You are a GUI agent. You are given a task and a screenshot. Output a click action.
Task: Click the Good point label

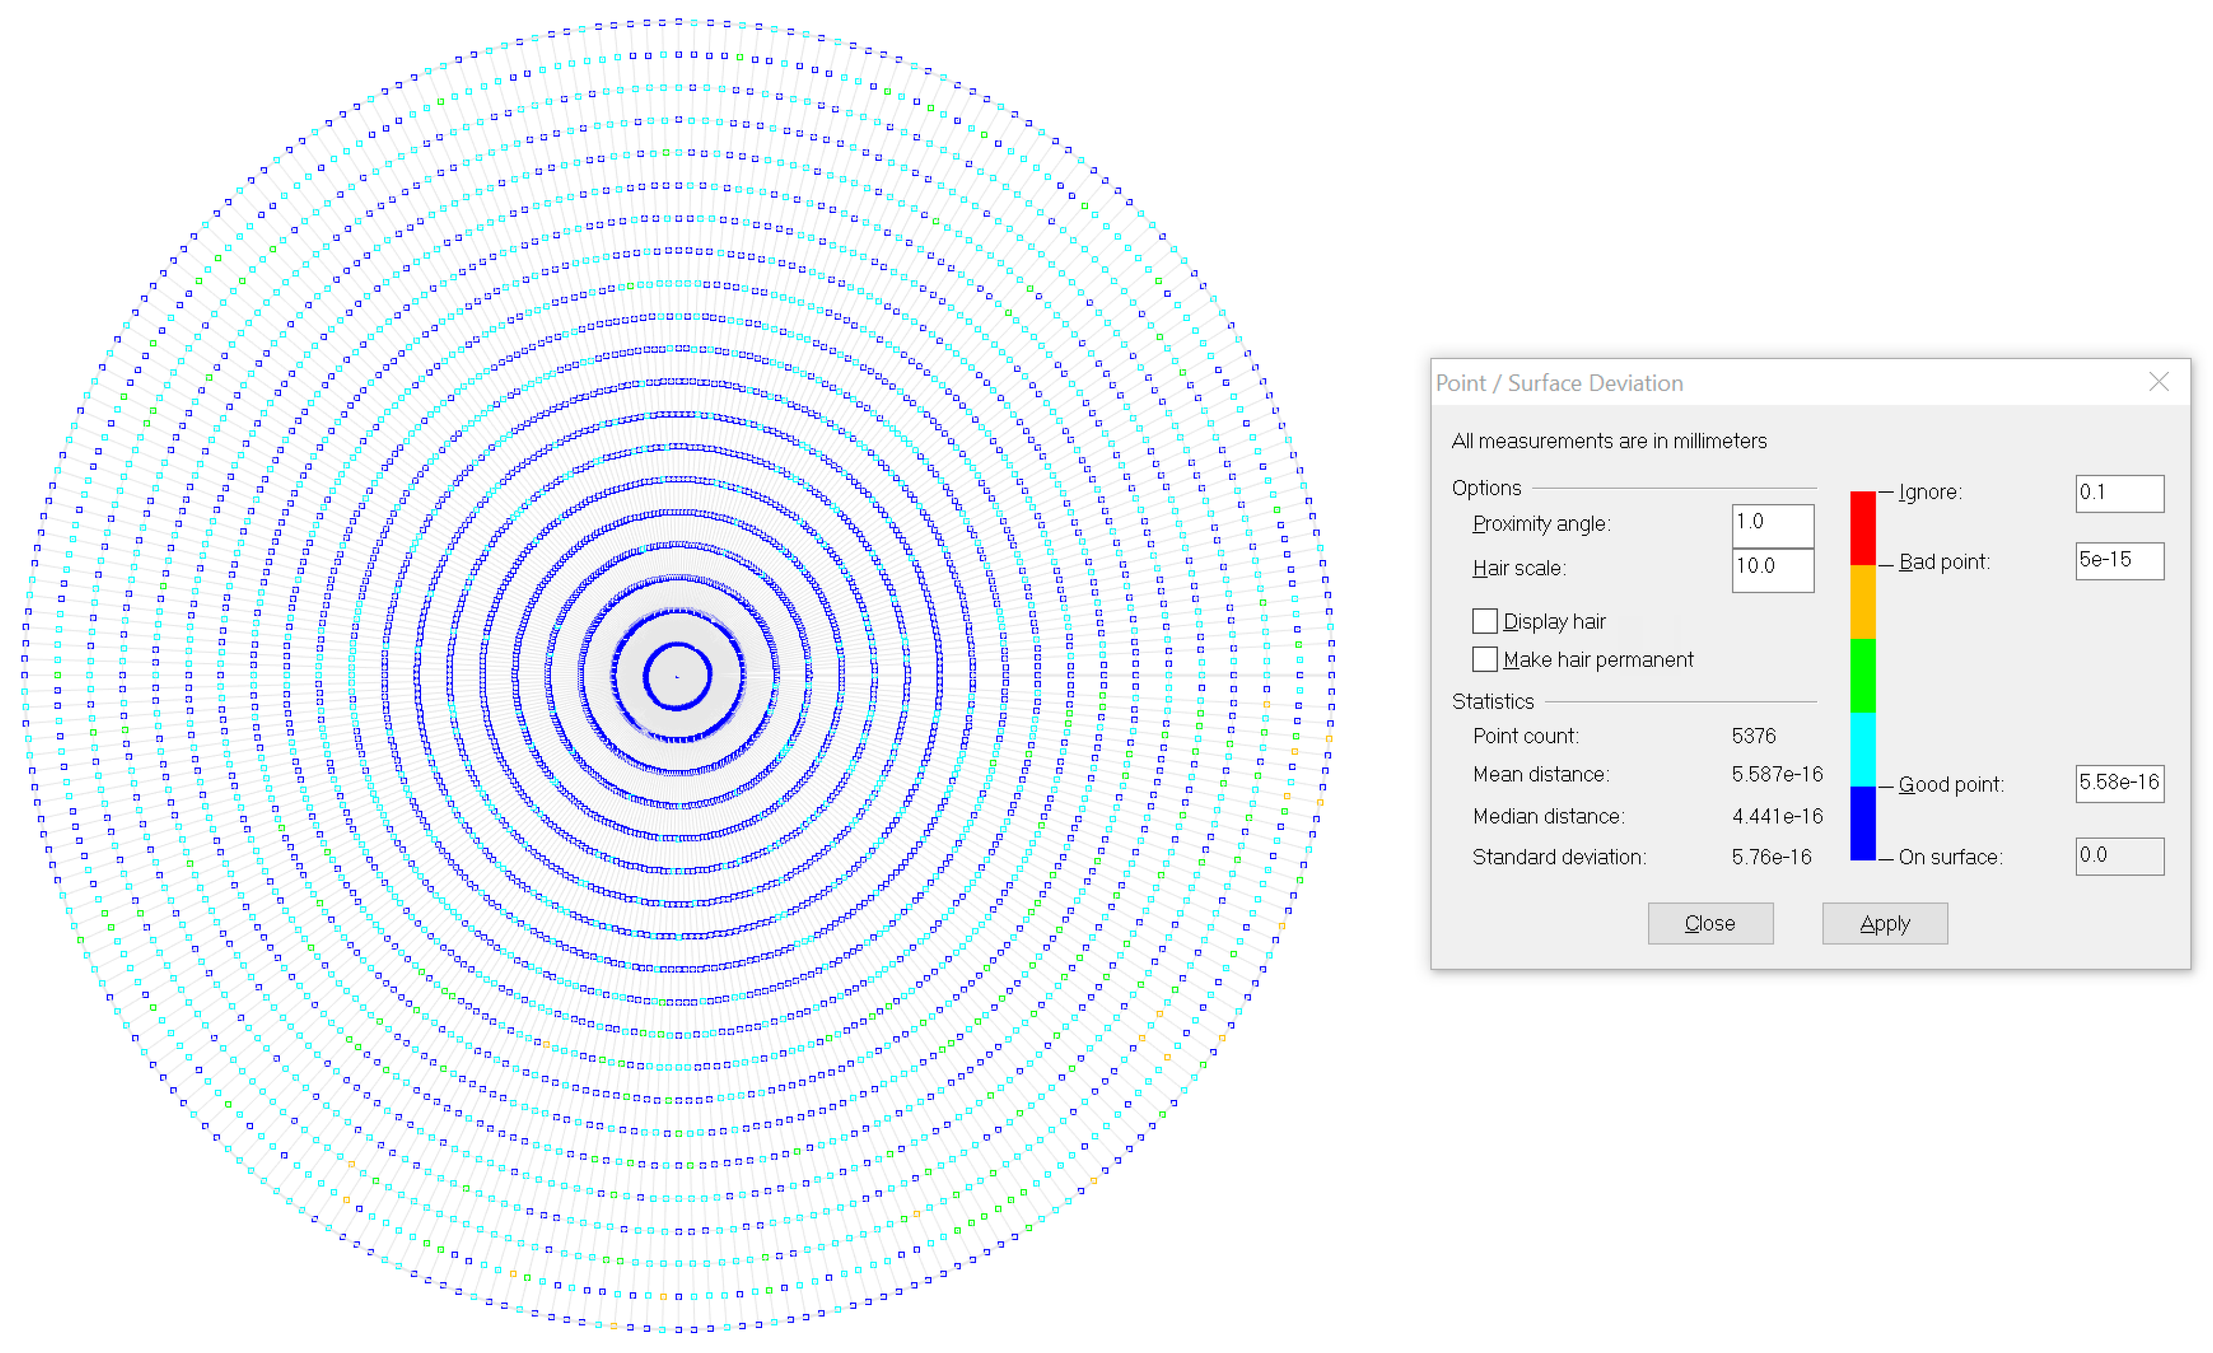pos(1951,784)
